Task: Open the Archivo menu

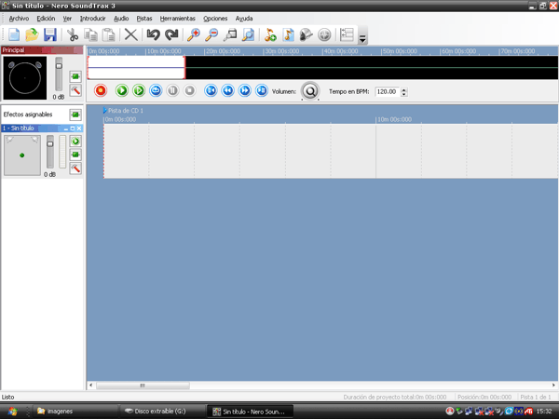Action: pyautogui.click(x=19, y=19)
